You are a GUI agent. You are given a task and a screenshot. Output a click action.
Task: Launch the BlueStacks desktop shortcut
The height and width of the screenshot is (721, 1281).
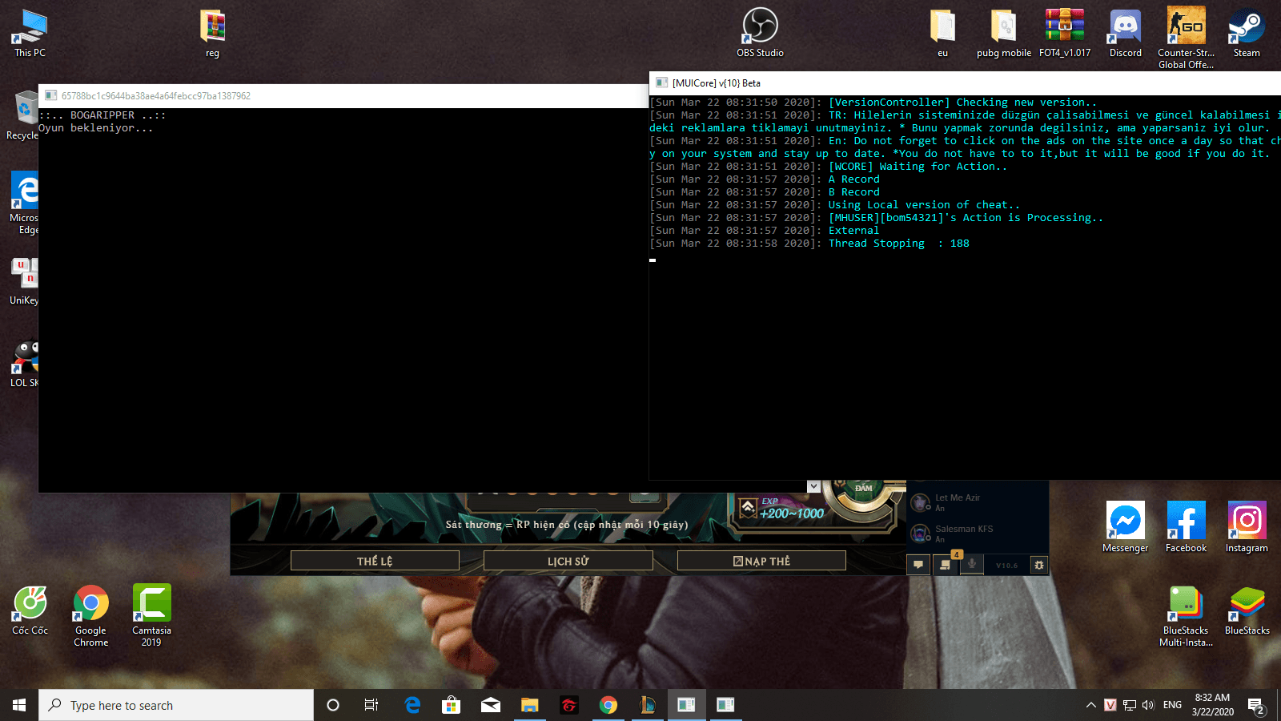pos(1247,610)
